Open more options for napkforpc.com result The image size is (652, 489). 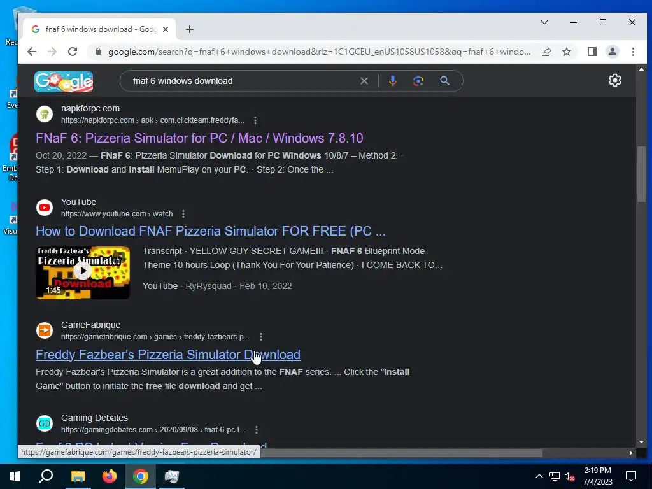pyautogui.click(x=255, y=120)
